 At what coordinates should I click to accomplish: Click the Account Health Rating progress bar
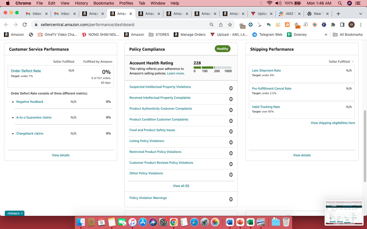(212, 68)
